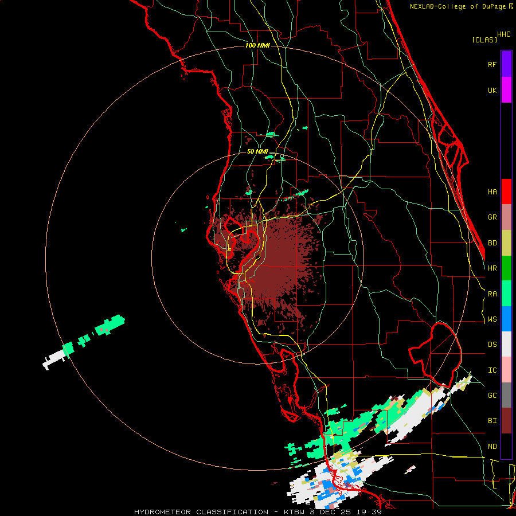
Task: Click the BD legend label
Action: click(x=492, y=243)
